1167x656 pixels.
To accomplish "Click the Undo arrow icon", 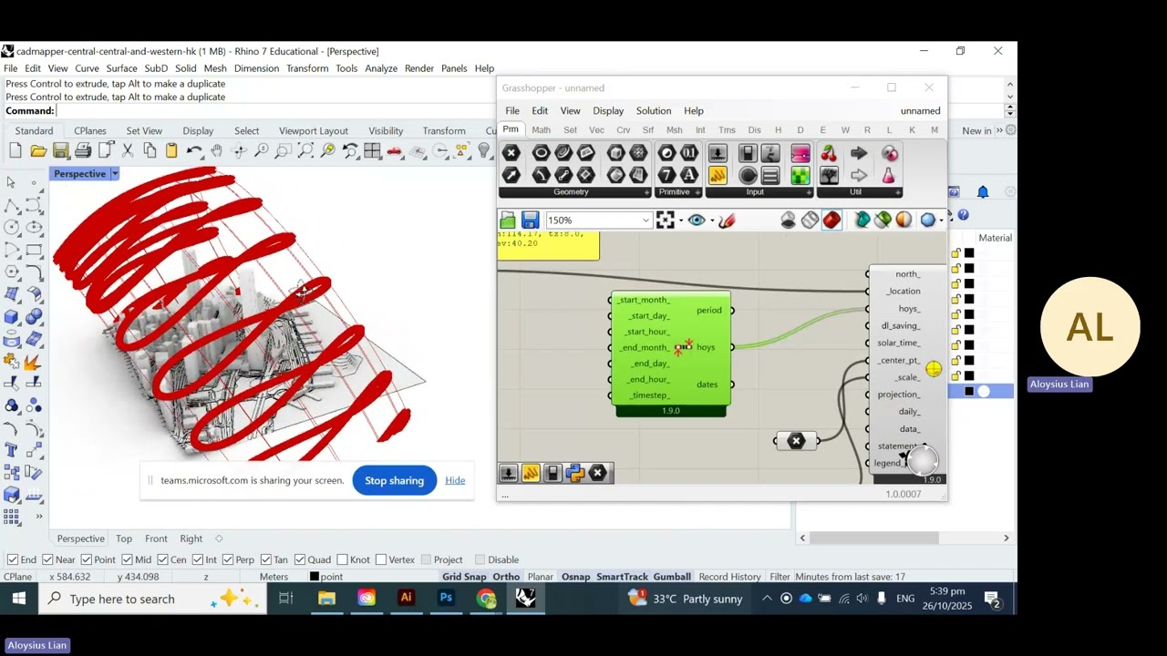I will (x=194, y=151).
